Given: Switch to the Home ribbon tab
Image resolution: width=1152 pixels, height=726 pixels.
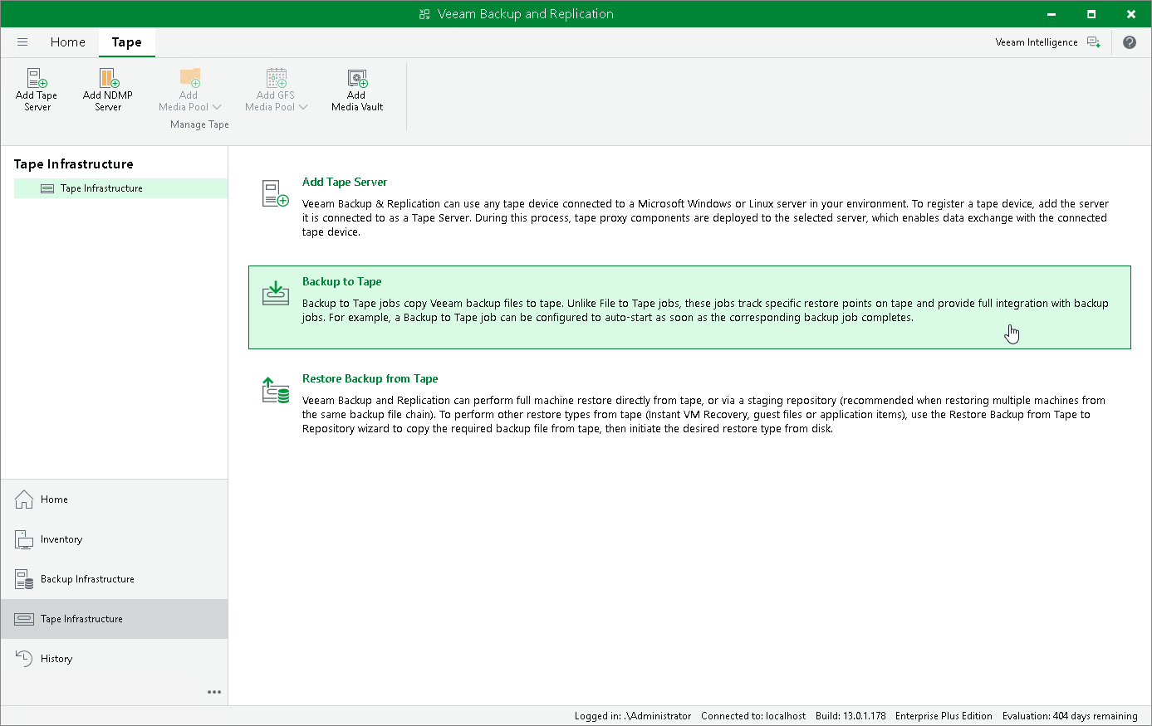Looking at the screenshot, I should pyautogui.click(x=68, y=42).
